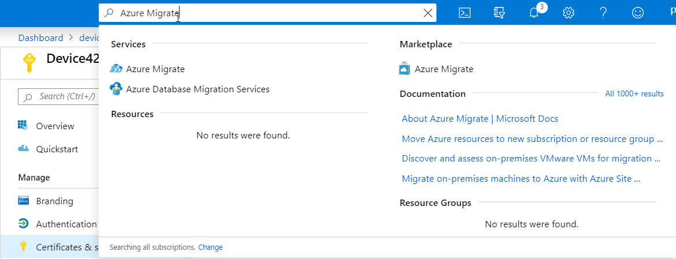Screen dimensions: 676x259
Task: Open Branding in the Manage section
Action: pos(55,201)
